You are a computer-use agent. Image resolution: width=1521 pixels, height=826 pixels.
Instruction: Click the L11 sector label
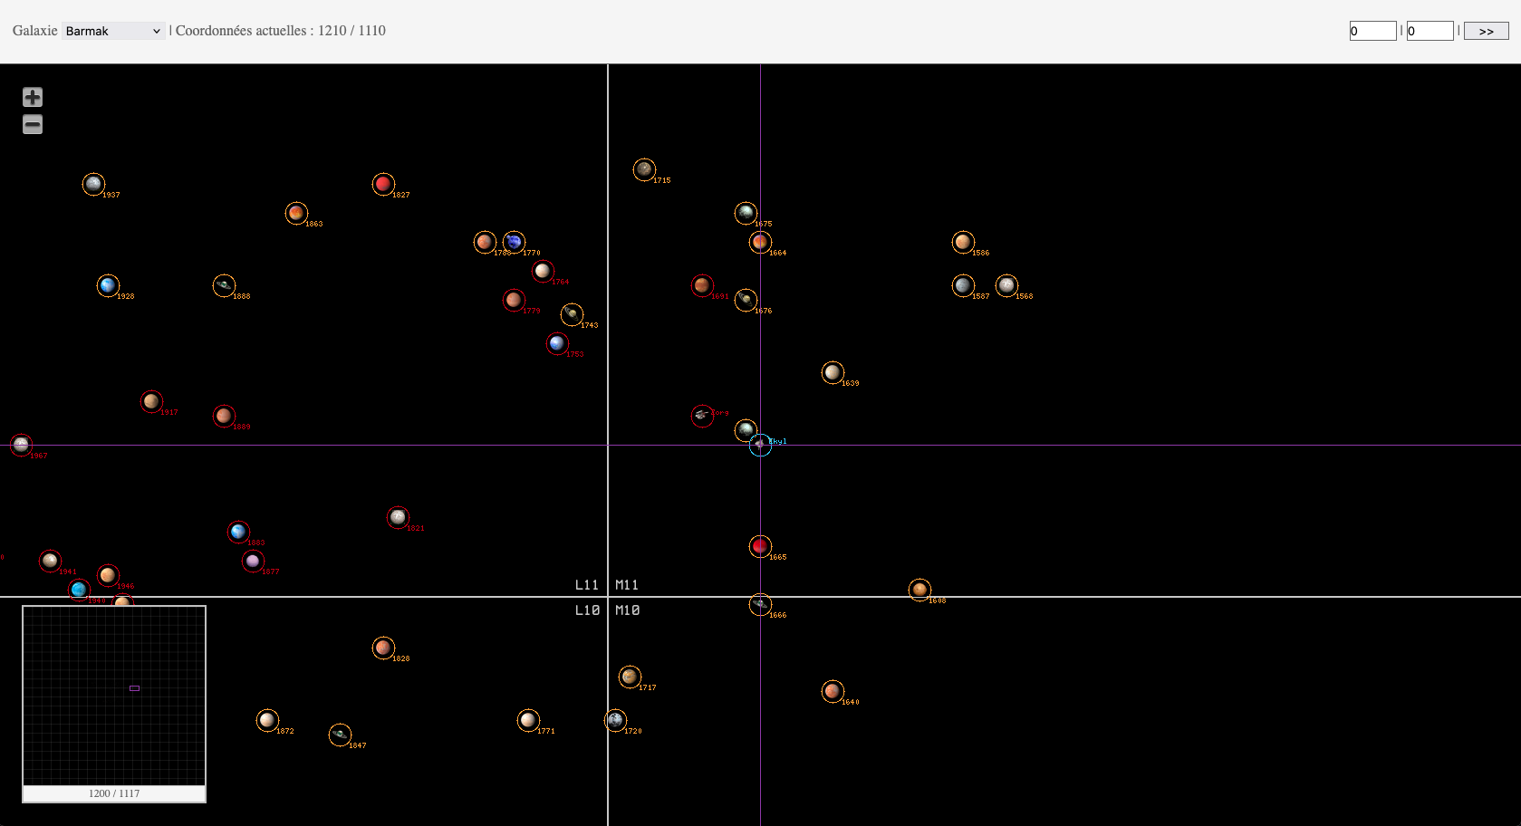point(587,585)
